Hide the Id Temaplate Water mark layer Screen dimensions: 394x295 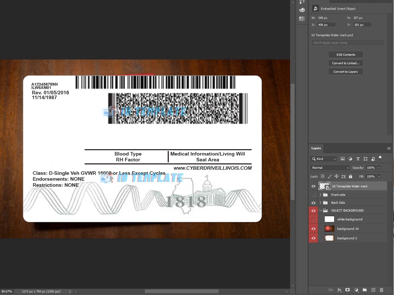313,186
